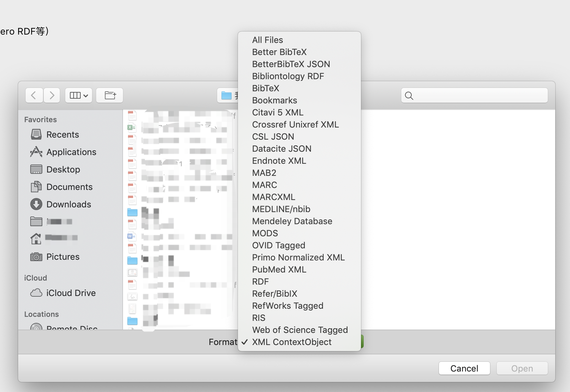Screen dimensions: 570x392
Task: Click the magnifier search icon
Action: 409,96
